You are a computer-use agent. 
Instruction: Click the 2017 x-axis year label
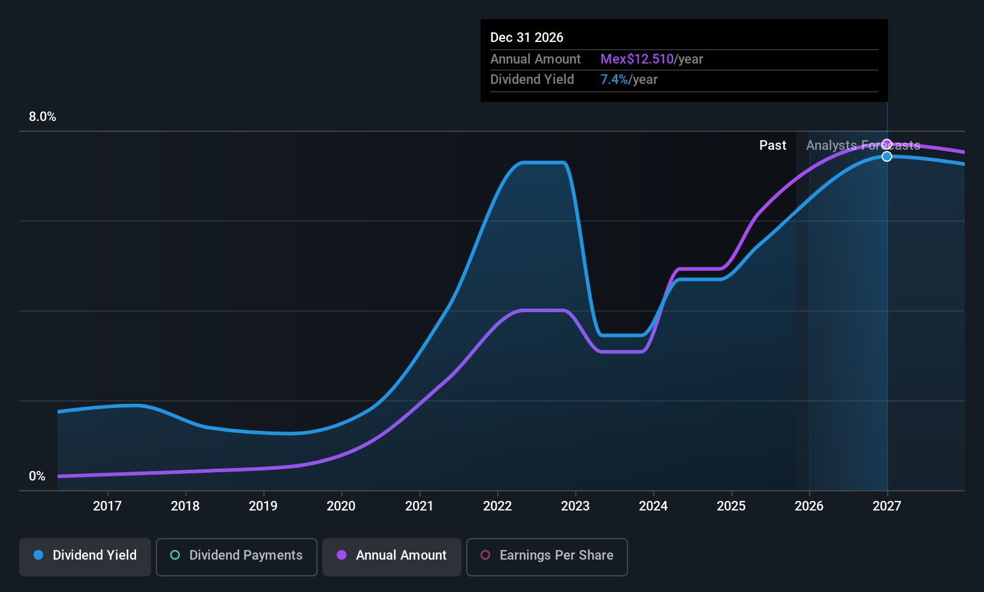pos(107,506)
